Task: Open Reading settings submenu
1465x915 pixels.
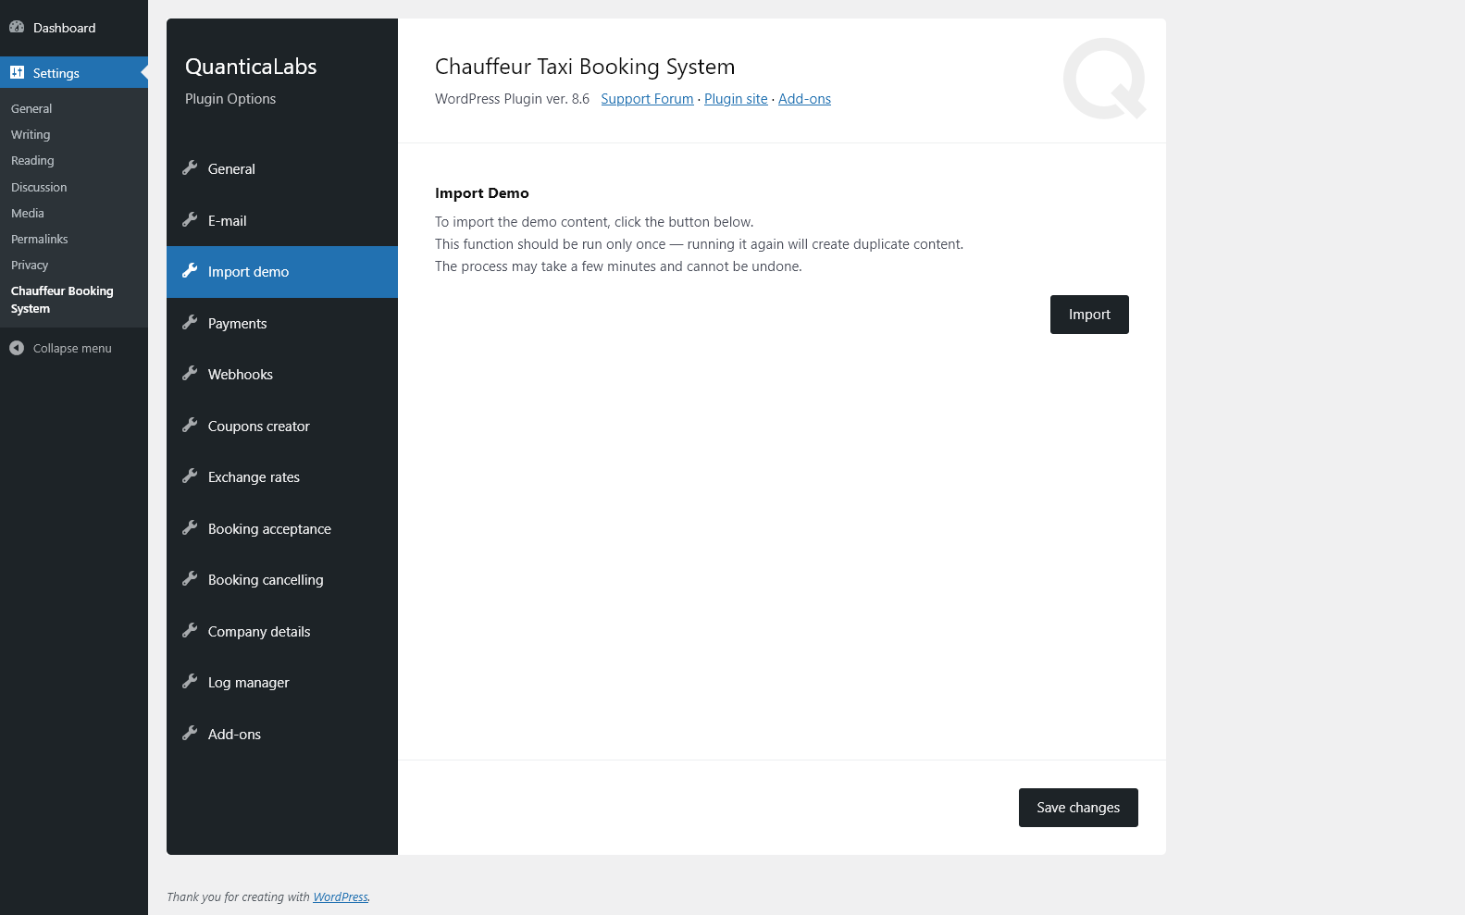Action: click(x=32, y=160)
